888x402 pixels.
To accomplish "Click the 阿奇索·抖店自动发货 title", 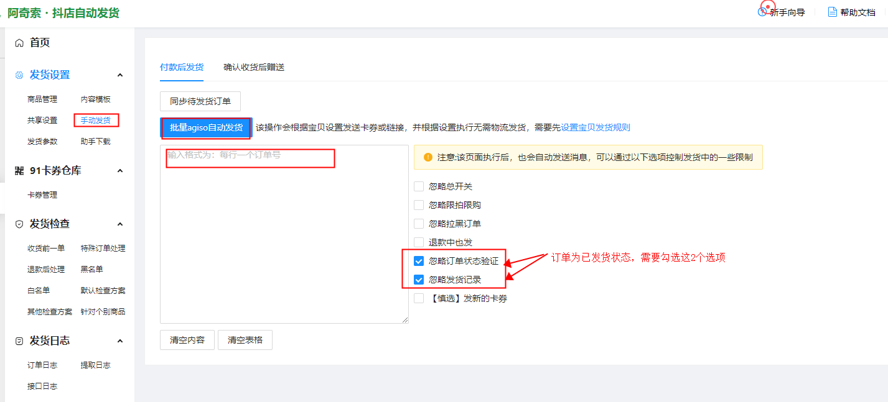I will [x=63, y=12].
